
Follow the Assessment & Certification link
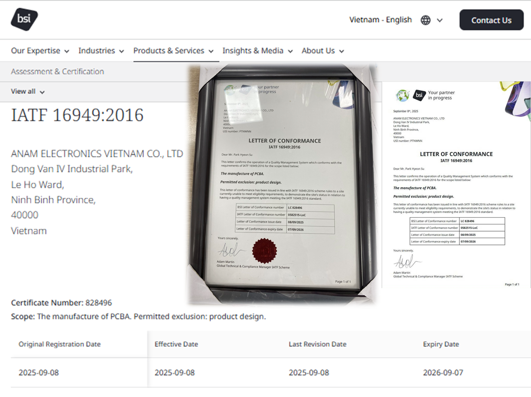click(57, 71)
